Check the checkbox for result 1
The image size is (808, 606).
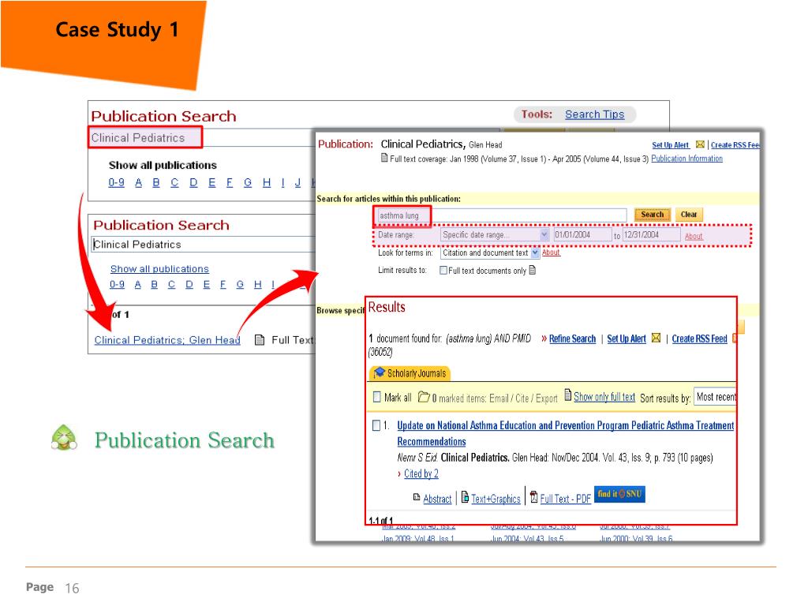(x=376, y=425)
